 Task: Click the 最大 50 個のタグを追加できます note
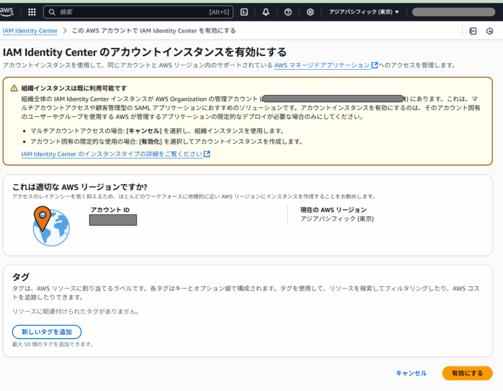click(53, 344)
